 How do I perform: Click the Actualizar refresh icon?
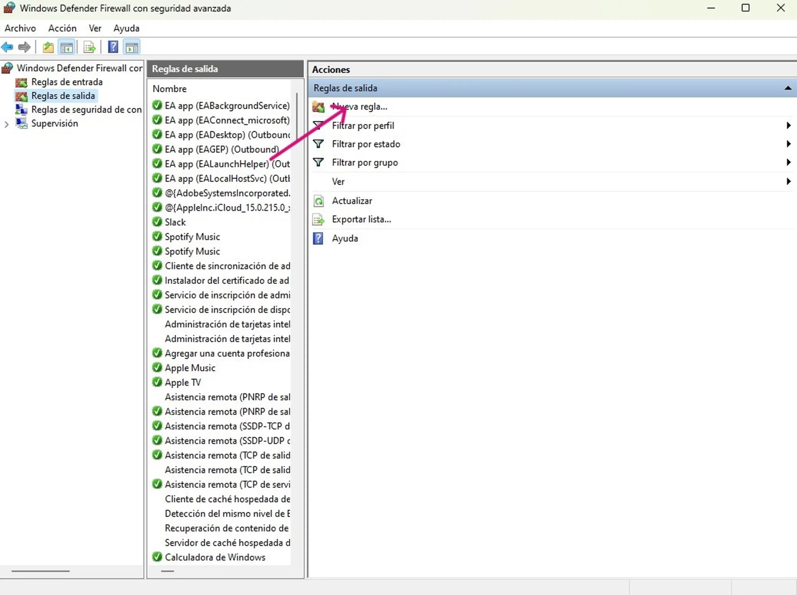318,201
